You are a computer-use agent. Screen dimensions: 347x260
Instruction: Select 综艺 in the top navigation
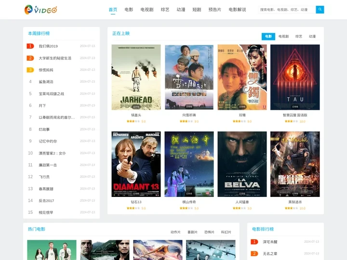(165, 10)
